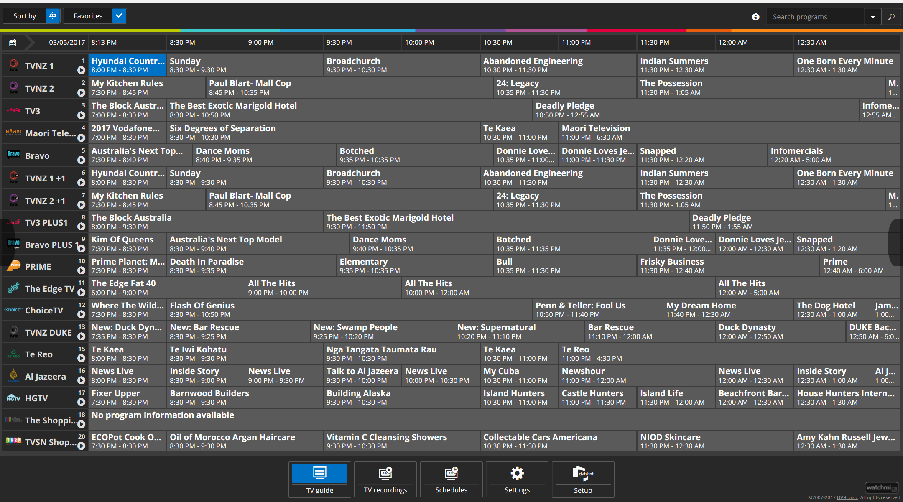This screenshot has width=903, height=502.
Task: Click the play icon for TVSN Shop channel
Action: pos(82,446)
